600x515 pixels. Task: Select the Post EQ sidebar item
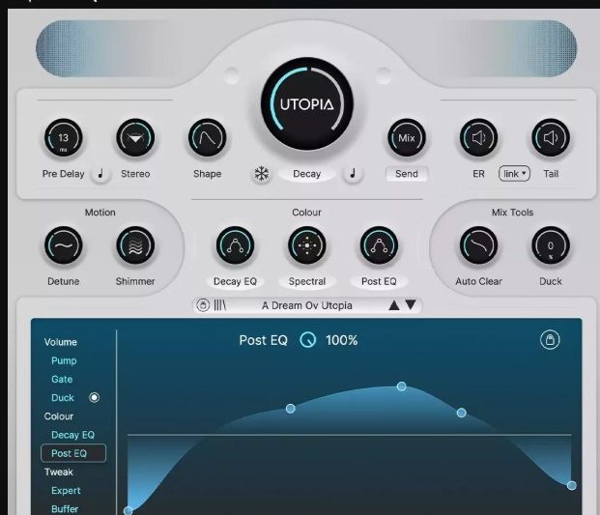pyautogui.click(x=73, y=453)
